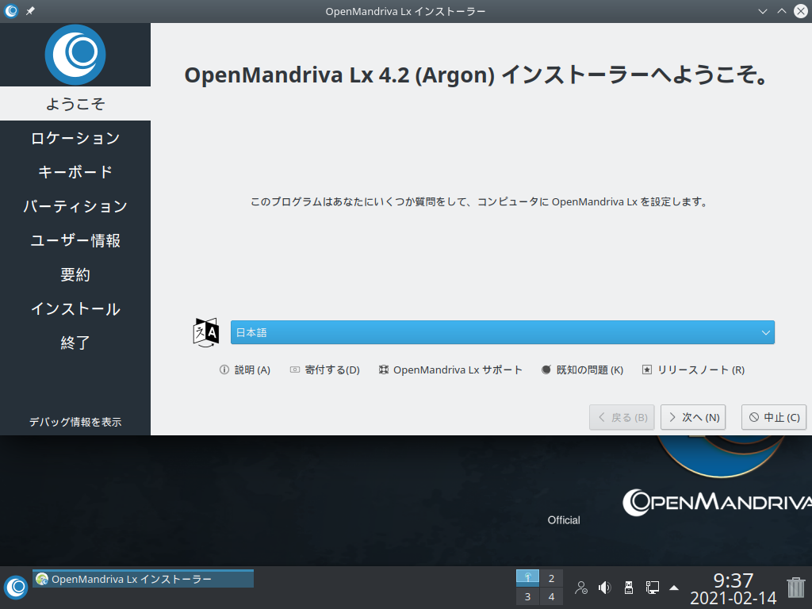Click the 寄付する(D) donate button
Image resolution: width=812 pixels, height=609 pixels.
pos(324,370)
